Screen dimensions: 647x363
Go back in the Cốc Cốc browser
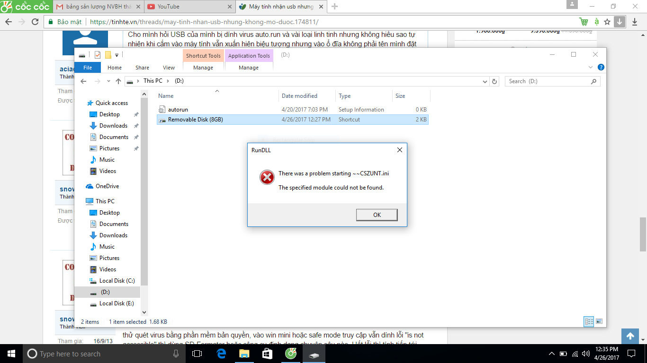click(x=9, y=22)
